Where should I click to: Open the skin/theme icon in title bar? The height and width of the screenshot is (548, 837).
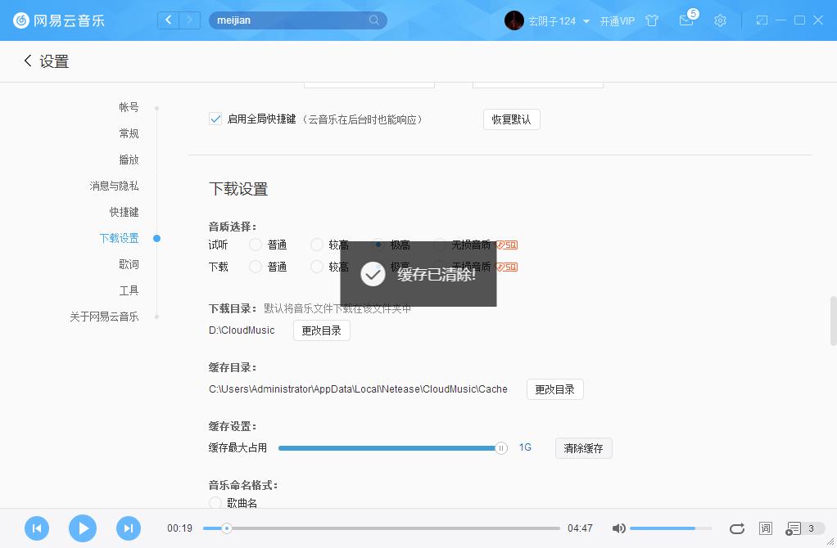pyautogui.click(x=652, y=20)
